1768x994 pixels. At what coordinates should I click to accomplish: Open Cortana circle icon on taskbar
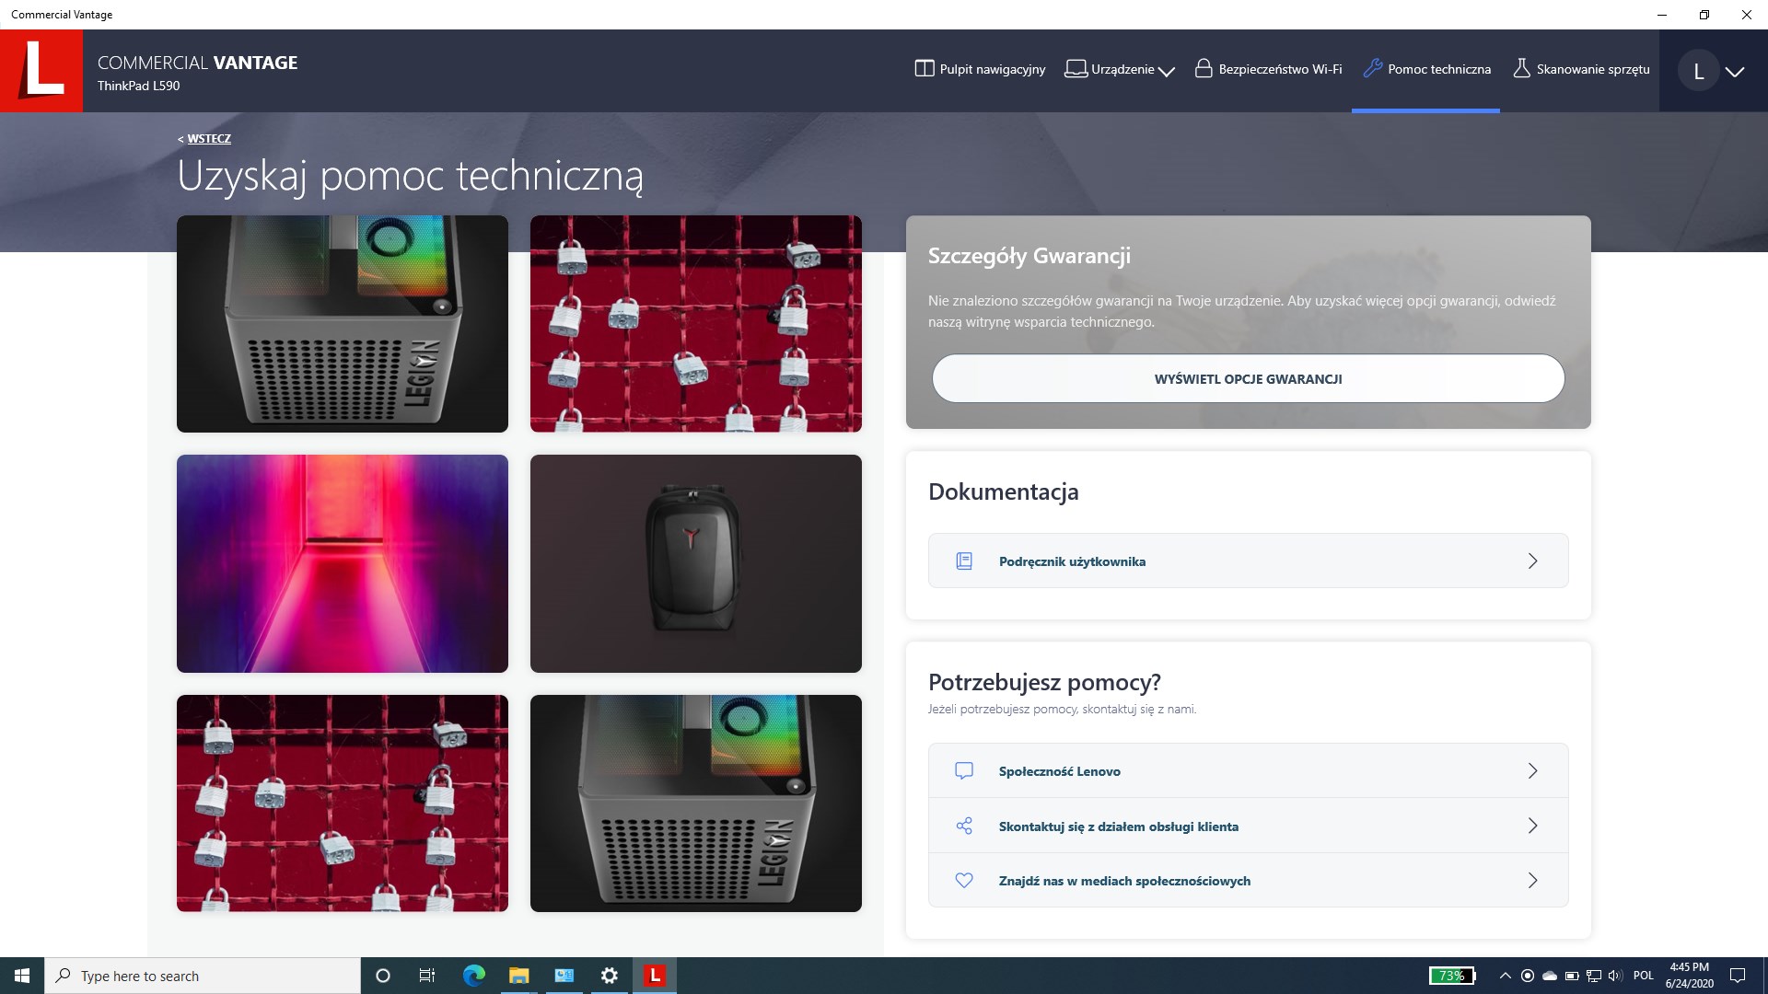(383, 976)
